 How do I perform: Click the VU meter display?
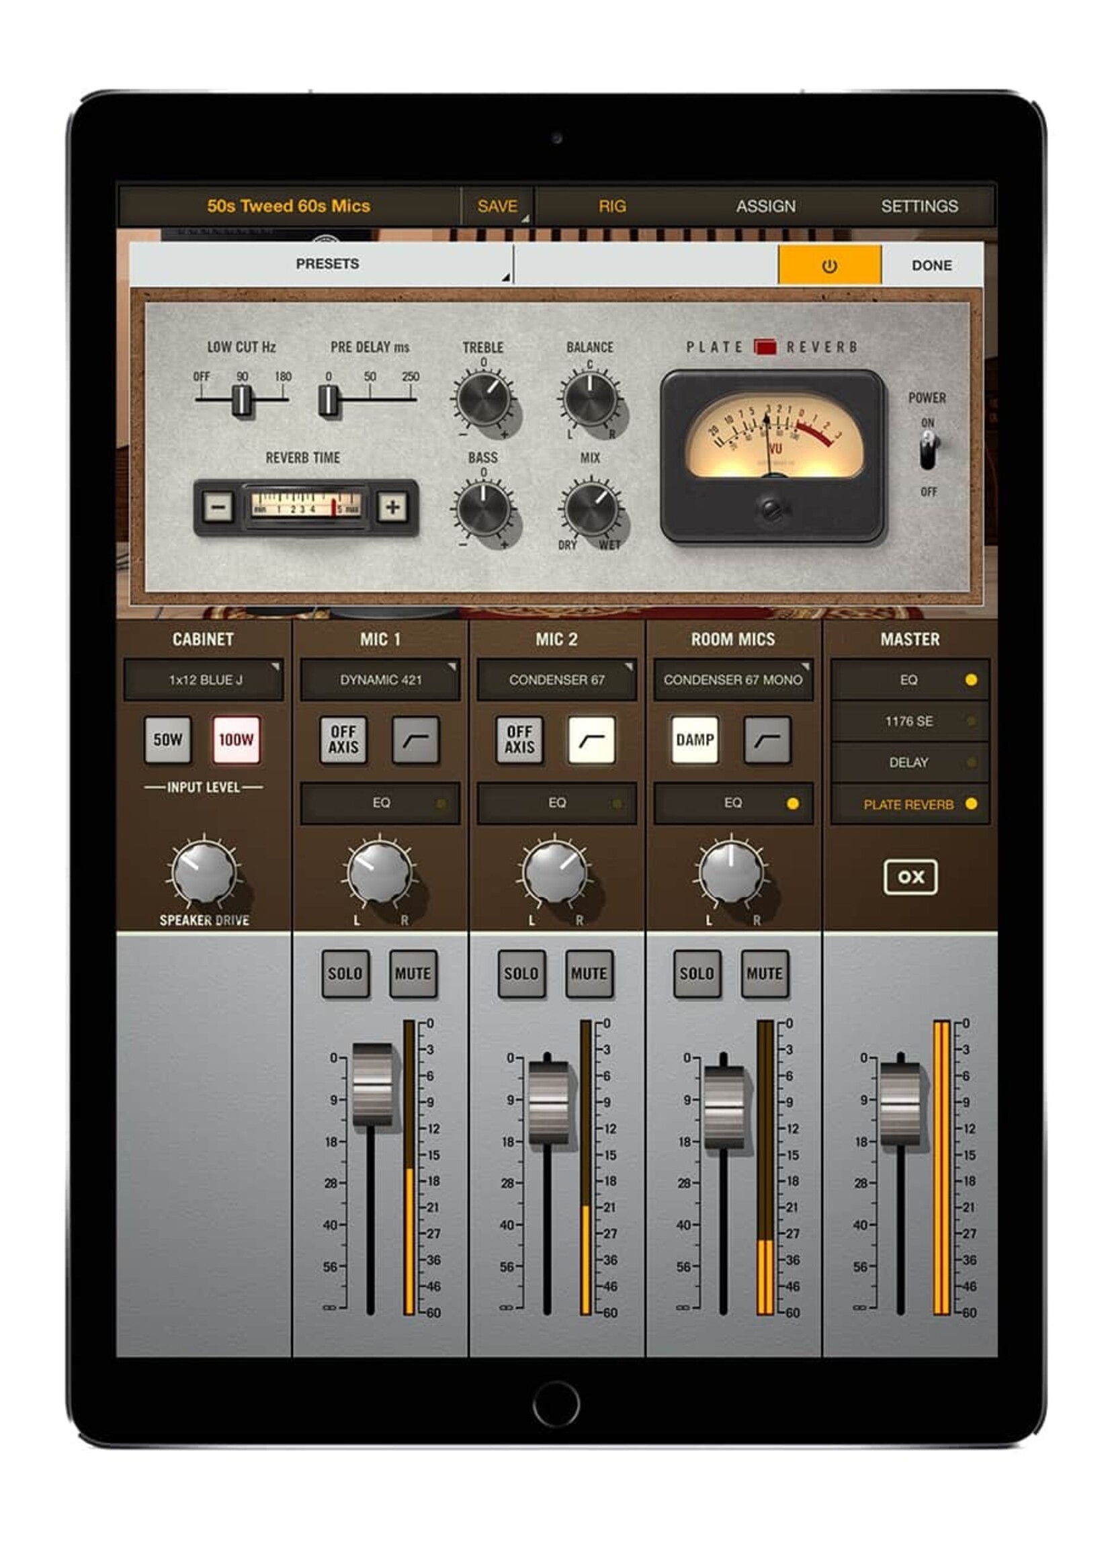click(x=775, y=435)
